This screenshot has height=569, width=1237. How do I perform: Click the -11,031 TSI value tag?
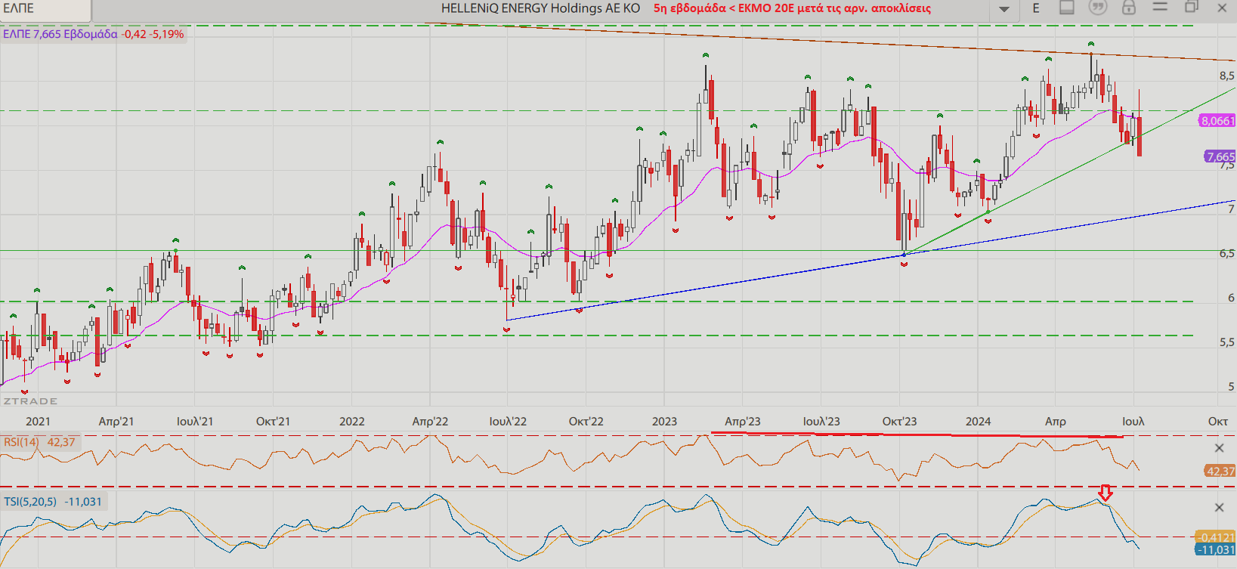[x=1217, y=549]
